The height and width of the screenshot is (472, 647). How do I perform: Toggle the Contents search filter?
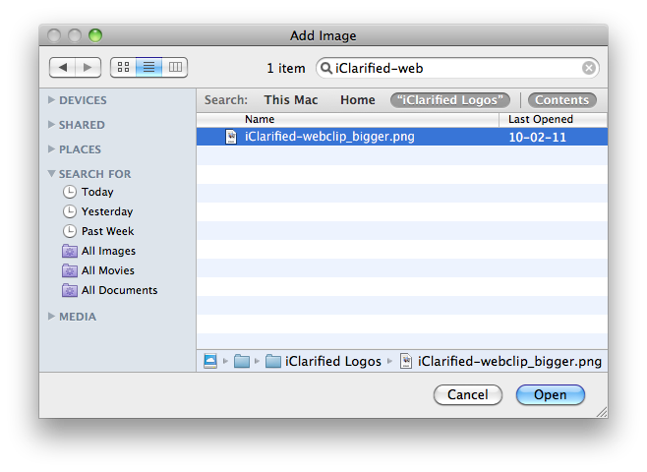coord(562,100)
